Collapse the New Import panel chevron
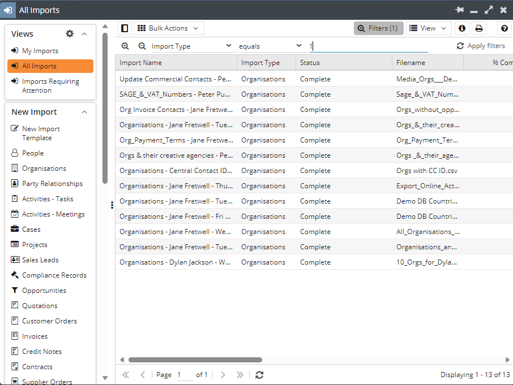 tap(84, 112)
